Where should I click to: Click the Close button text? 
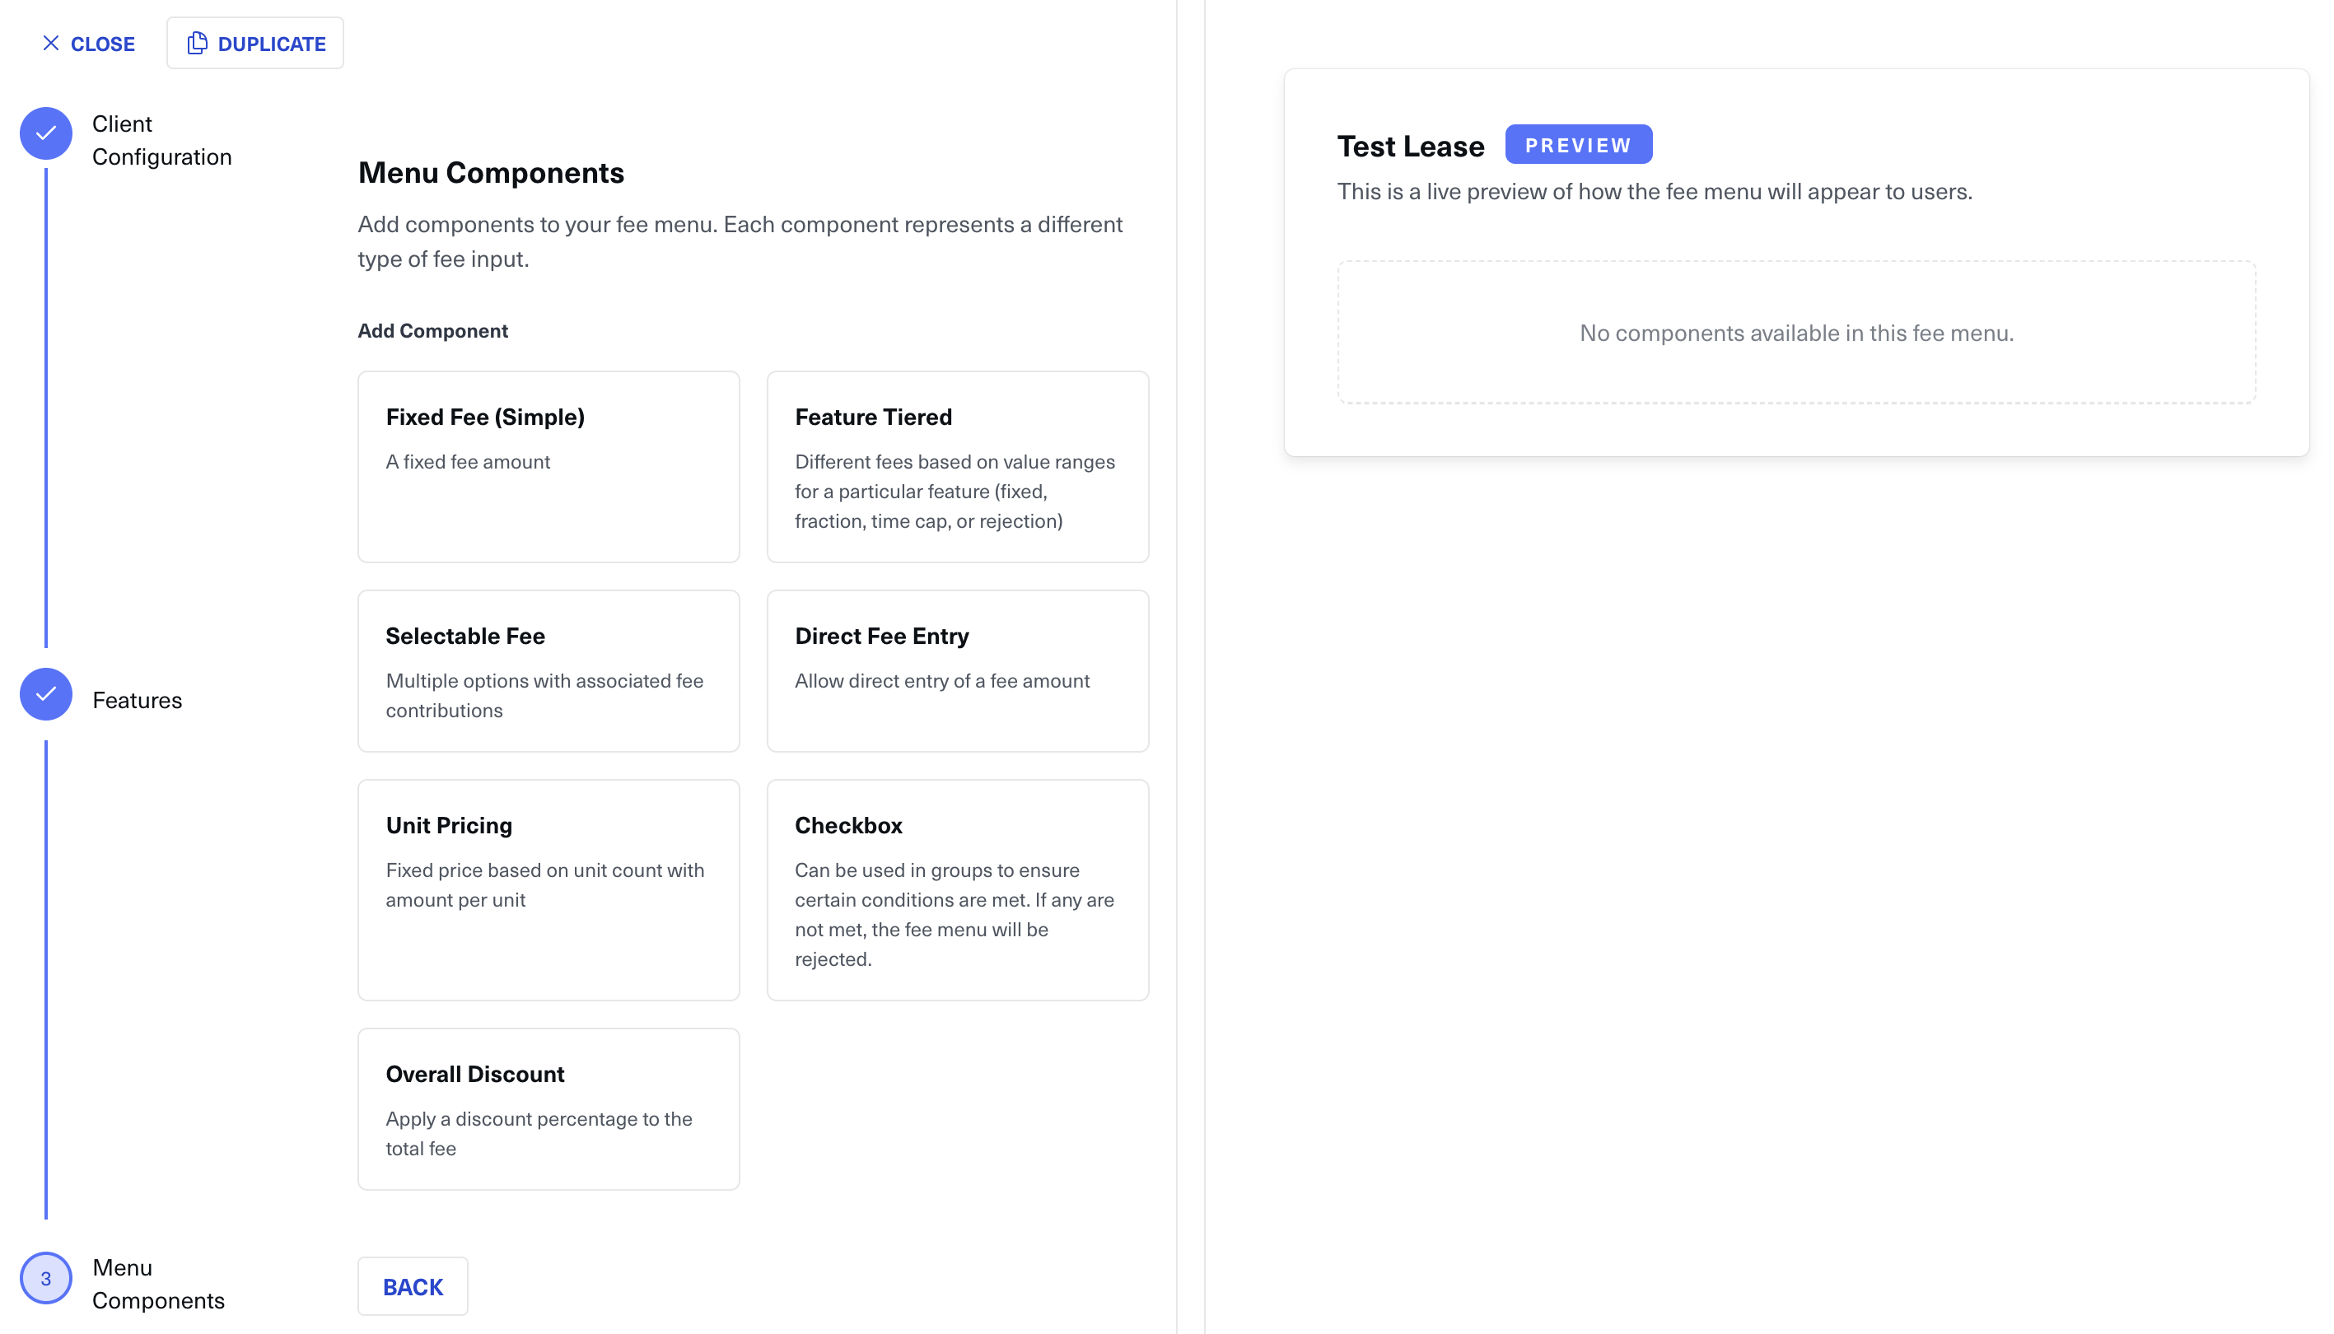(103, 44)
